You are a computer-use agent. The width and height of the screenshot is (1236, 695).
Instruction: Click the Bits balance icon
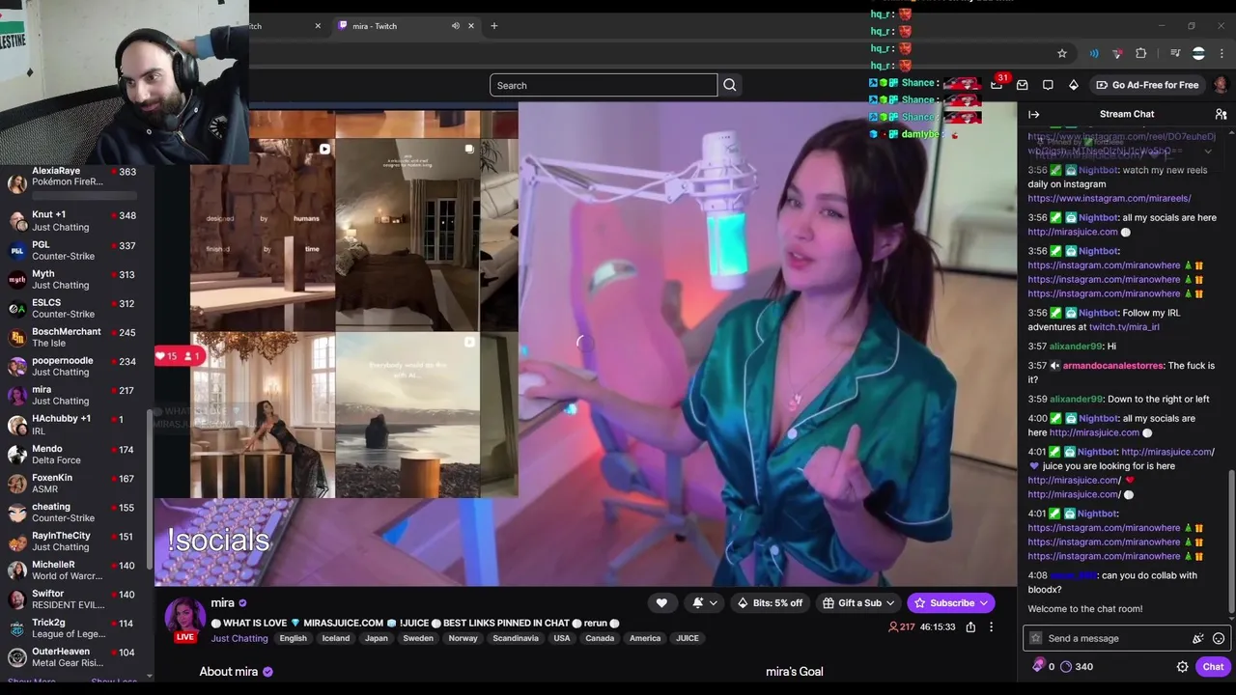[x=1038, y=666]
